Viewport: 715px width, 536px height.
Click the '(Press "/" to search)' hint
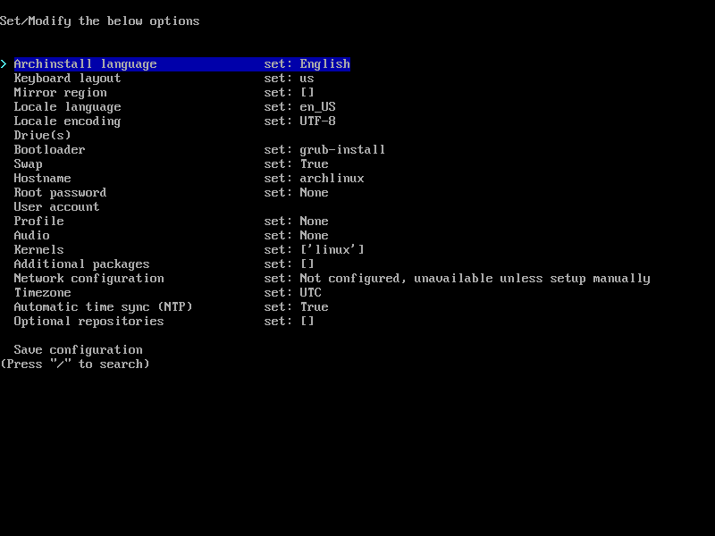(75, 364)
